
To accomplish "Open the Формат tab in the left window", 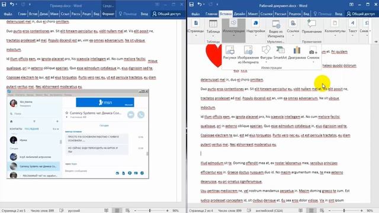I will pos(108,14).
